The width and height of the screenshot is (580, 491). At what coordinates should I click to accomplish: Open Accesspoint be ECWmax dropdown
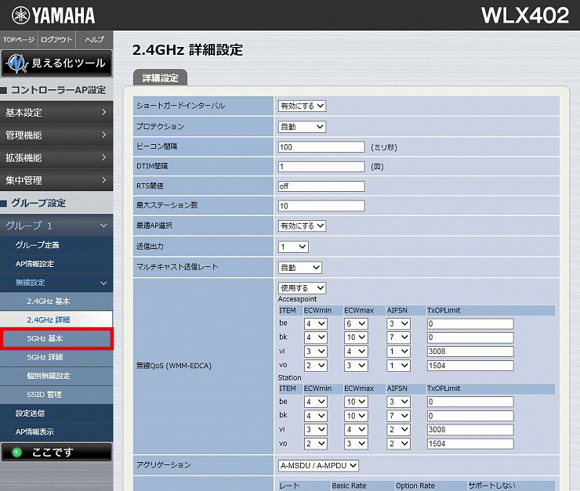point(356,324)
